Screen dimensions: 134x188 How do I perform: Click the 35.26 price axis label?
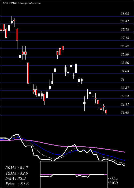pyautogui.click(x=125, y=63)
